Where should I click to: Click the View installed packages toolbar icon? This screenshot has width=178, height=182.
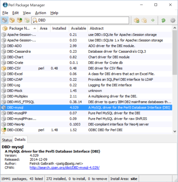[x=12, y=20]
